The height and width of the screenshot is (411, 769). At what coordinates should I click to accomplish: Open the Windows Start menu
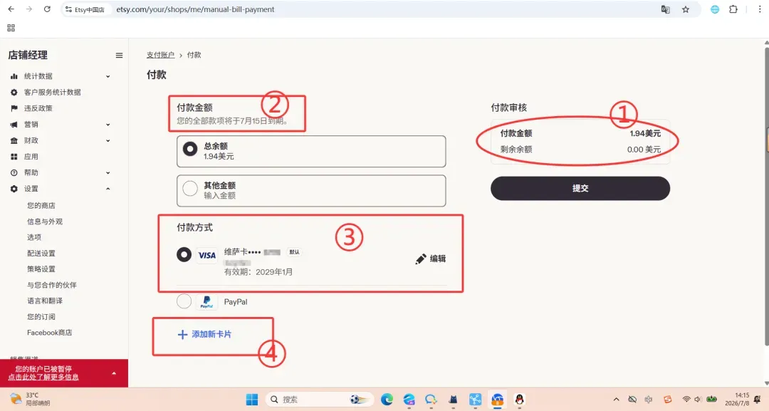252,400
